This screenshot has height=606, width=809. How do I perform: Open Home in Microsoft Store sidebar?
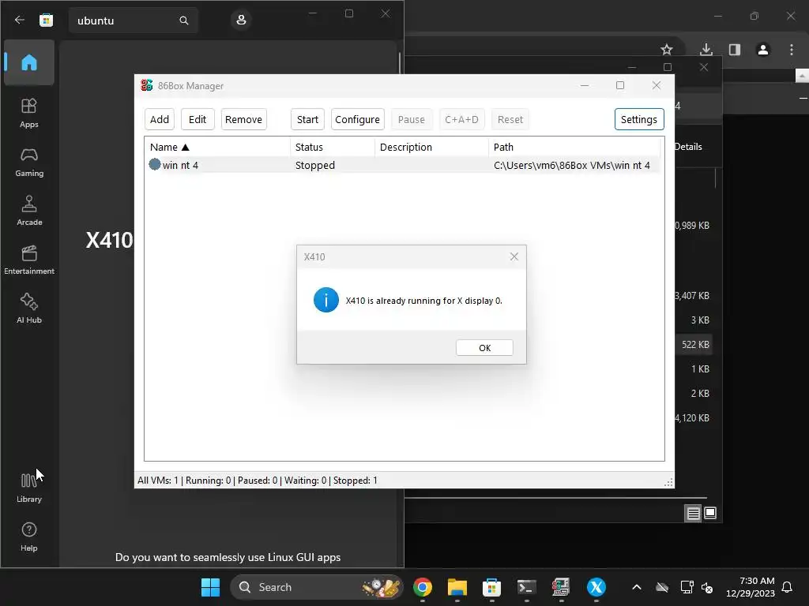(29, 62)
